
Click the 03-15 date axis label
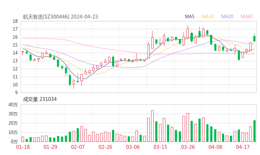tap(160, 147)
